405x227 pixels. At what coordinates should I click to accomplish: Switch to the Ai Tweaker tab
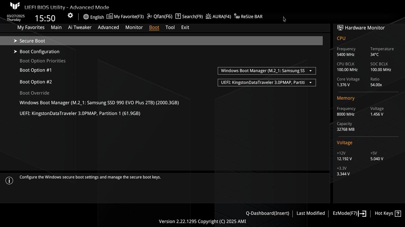point(80,27)
